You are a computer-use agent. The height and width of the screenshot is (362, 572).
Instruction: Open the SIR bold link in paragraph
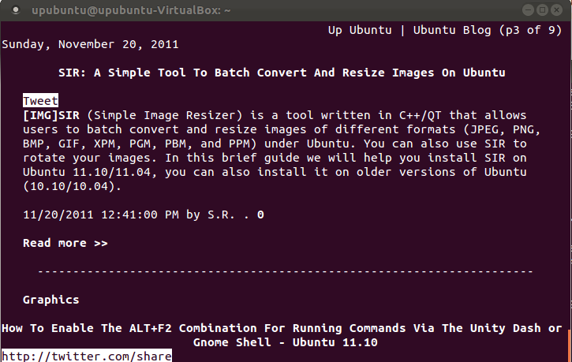click(x=69, y=116)
